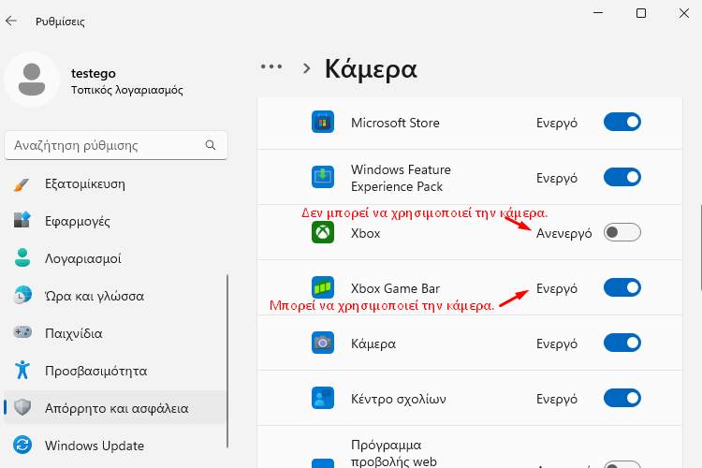The width and height of the screenshot is (702, 468).
Task: Select Απόρρητο και ασφάλεια section
Action: click(115, 407)
